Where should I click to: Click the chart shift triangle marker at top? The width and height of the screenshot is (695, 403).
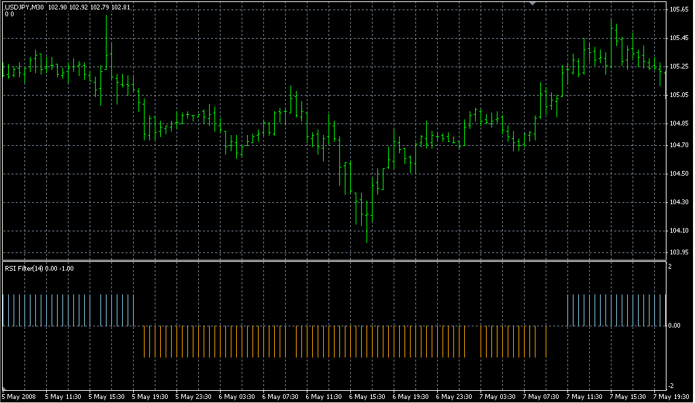(x=532, y=3)
